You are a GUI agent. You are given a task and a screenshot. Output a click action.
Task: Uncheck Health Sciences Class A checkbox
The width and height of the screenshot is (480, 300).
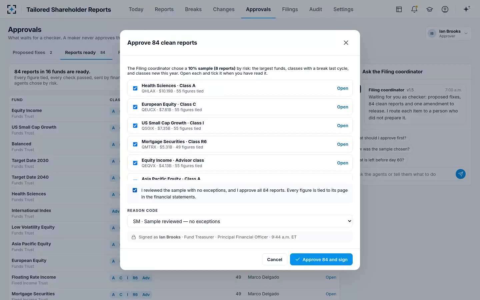coord(135,88)
